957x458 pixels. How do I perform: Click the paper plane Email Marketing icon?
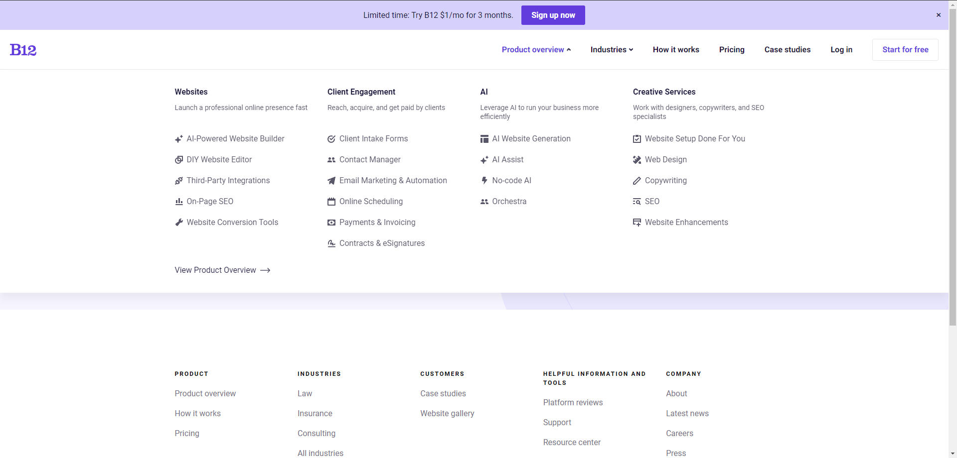331,181
